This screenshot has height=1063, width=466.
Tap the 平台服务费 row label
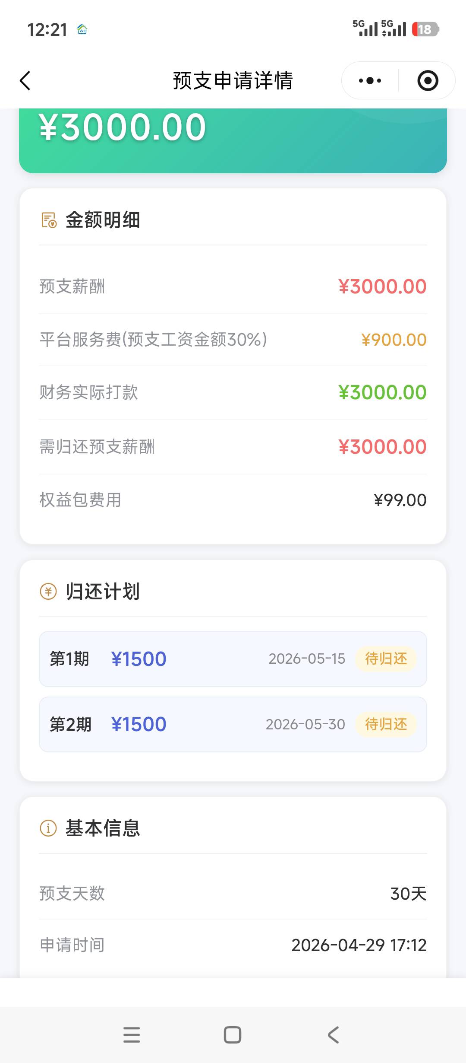[x=153, y=340]
